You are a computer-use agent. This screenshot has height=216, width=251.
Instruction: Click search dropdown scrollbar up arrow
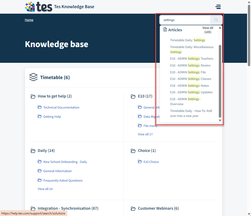coord(220,28)
